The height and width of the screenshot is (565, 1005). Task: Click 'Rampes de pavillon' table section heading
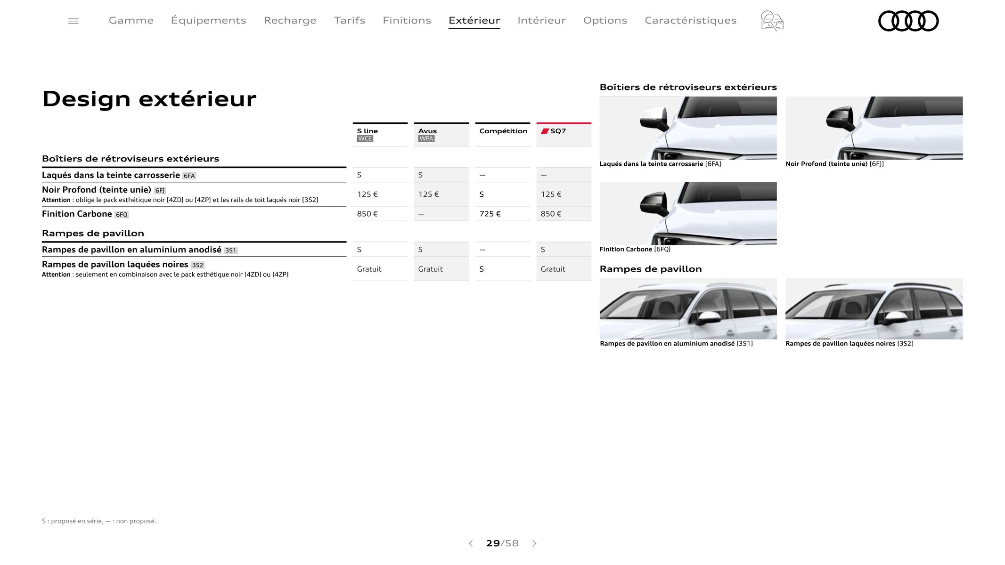coord(93,233)
